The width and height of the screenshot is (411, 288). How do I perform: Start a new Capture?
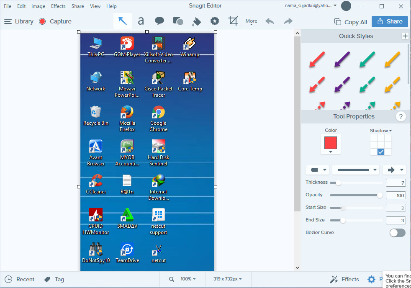tap(55, 21)
